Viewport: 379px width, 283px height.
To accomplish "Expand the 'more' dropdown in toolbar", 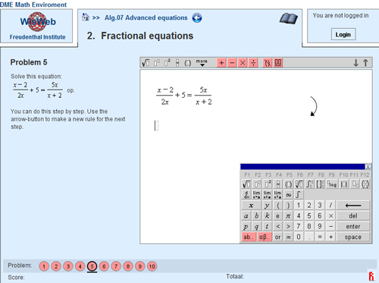I will 202,63.
